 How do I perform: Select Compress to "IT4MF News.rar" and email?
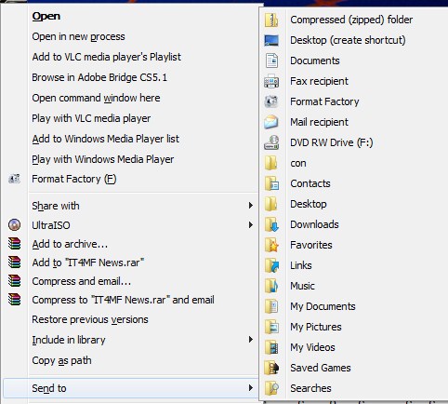pyautogui.click(x=123, y=300)
